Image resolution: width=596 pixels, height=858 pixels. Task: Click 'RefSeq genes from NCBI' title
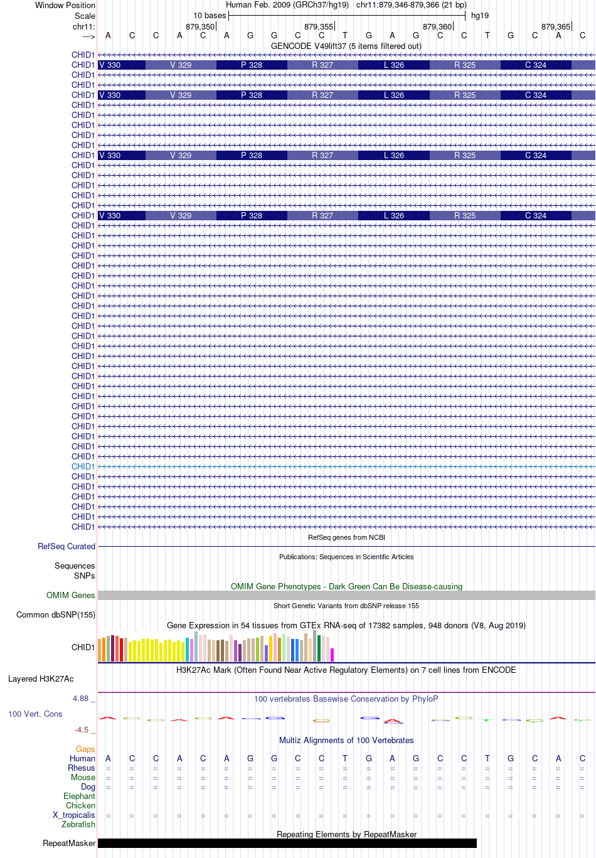[346, 538]
